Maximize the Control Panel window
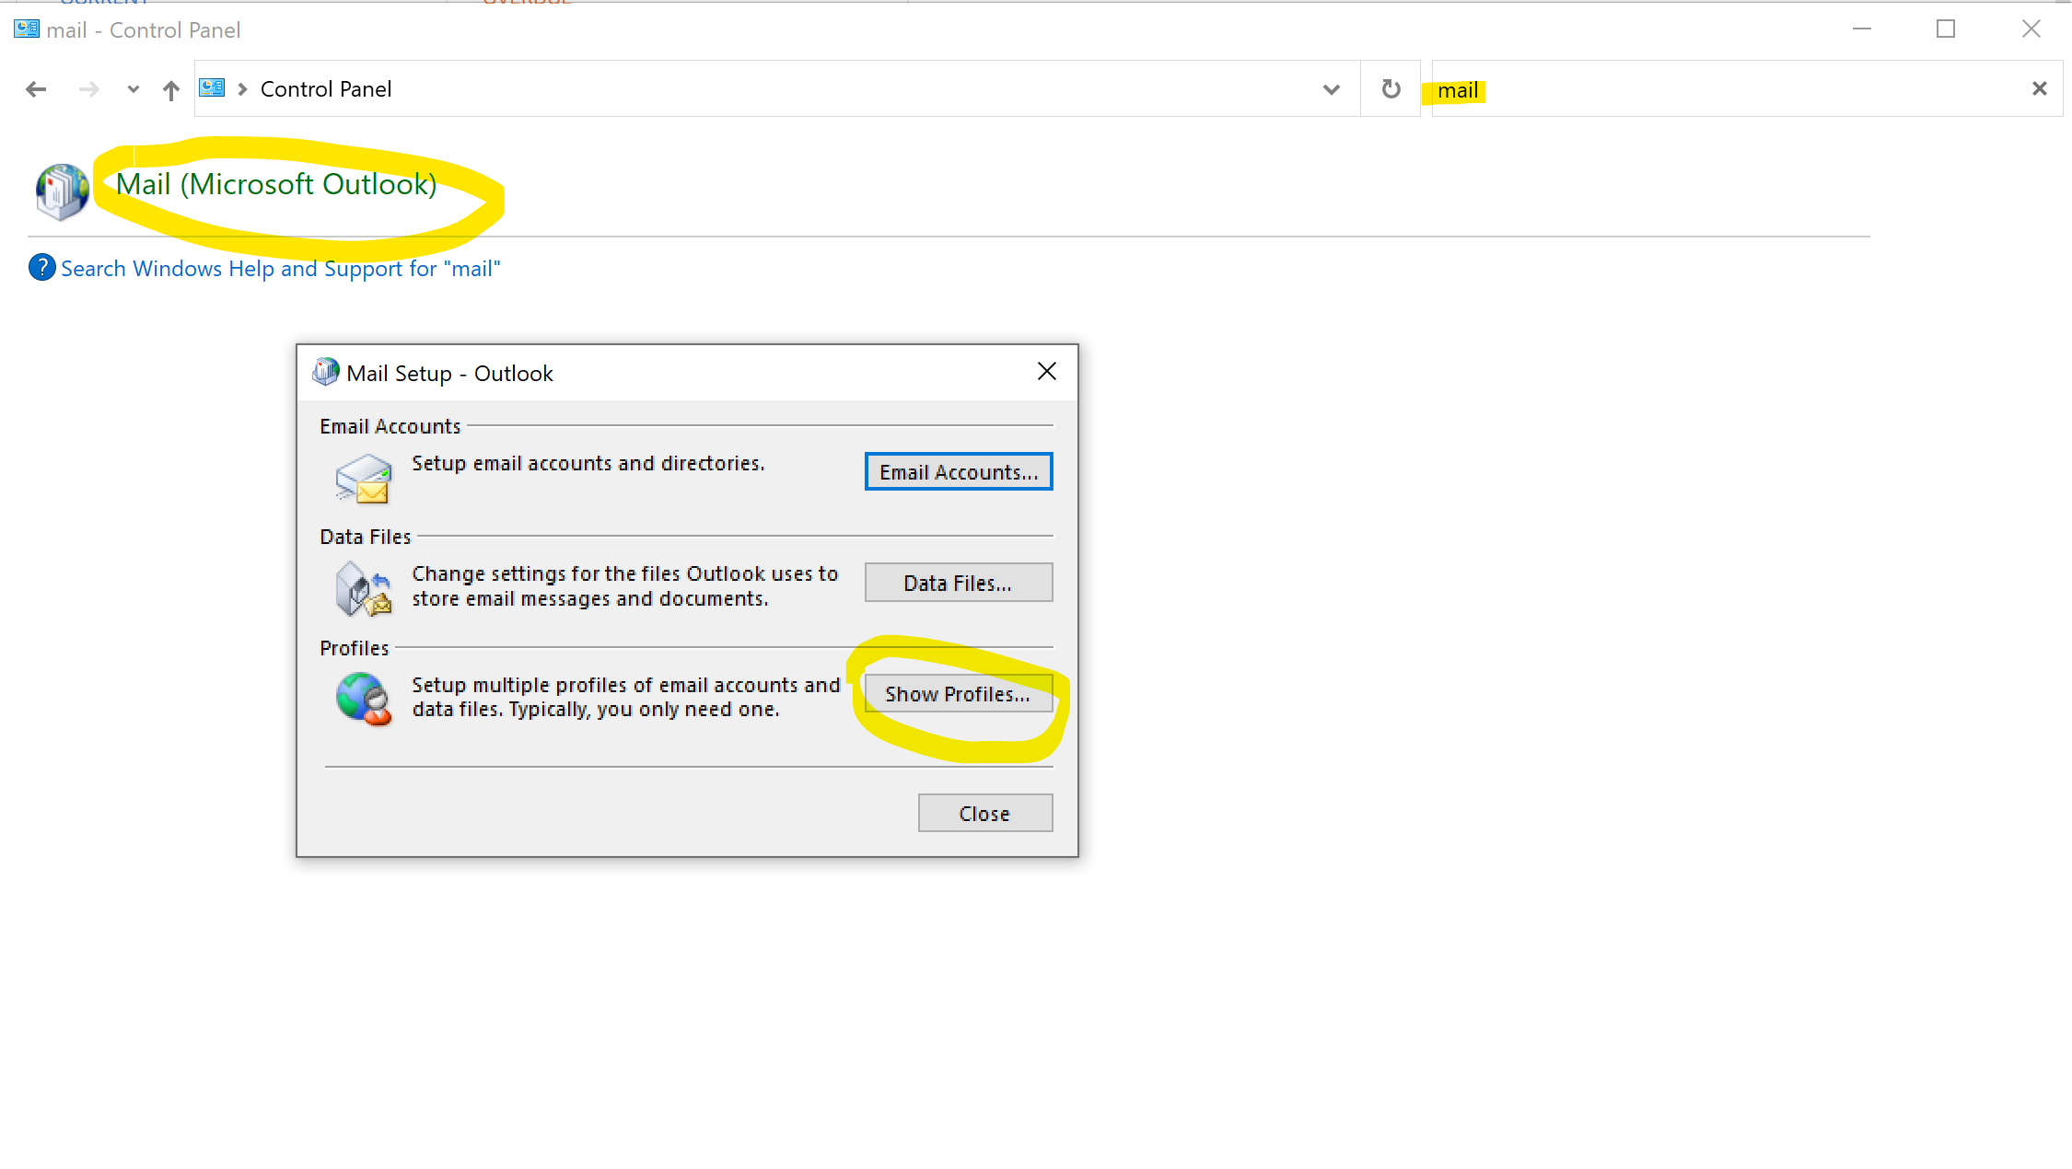 point(1945,29)
